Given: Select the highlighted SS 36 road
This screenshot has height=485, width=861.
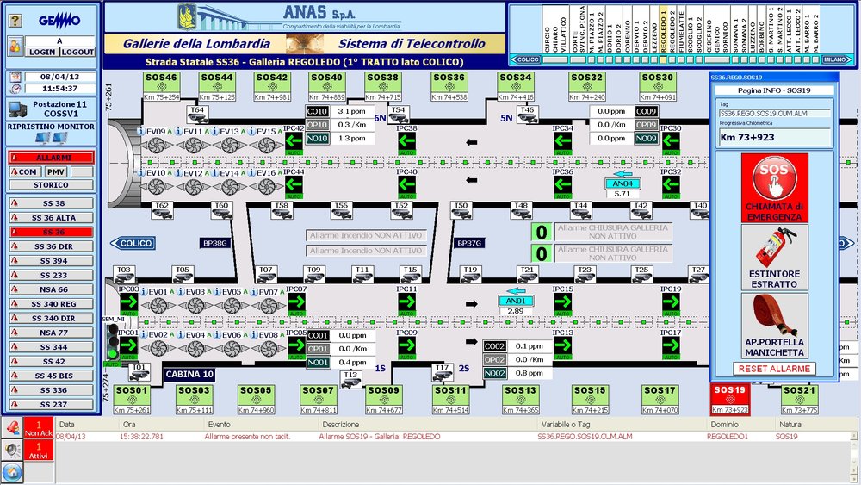Looking at the screenshot, I should click(x=51, y=232).
